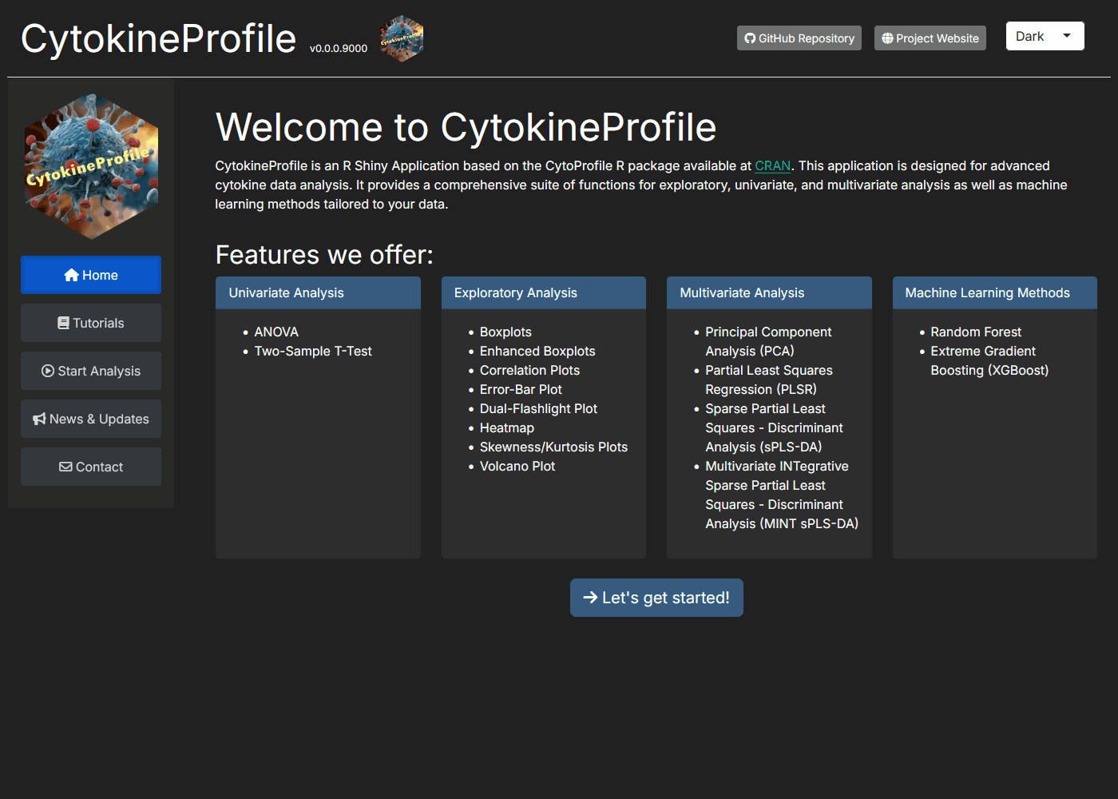This screenshot has width=1118, height=799.
Task: Click the GitHub logo icon
Action: click(x=750, y=38)
